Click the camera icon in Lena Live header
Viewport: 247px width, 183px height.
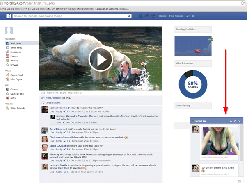[235, 121]
